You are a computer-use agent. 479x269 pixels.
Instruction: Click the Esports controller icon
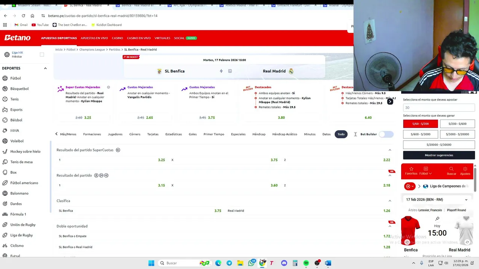click(5, 109)
